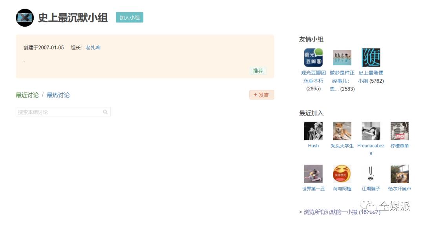Open 史上最随便小组 group icon
The height and width of the screenshot is (225, 424).
pos(371,58)
